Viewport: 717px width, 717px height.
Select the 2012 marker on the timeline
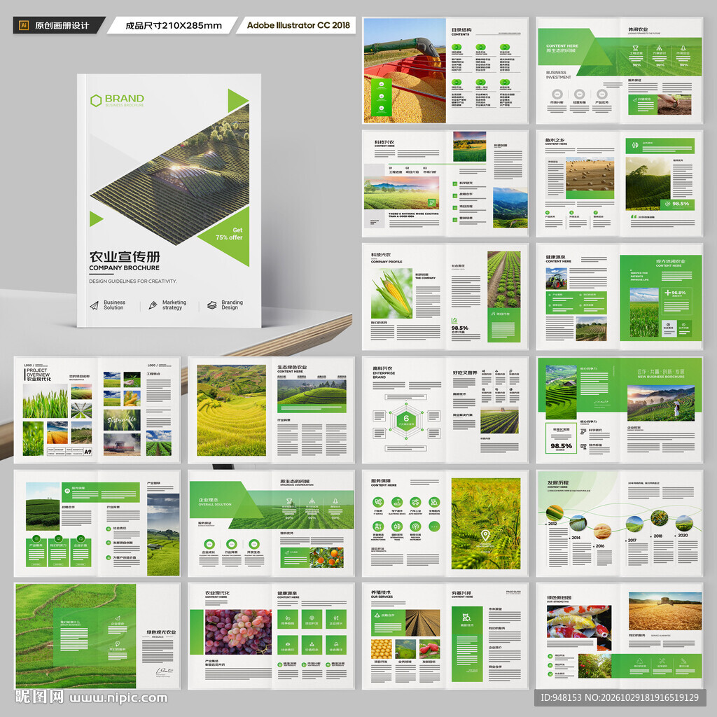(552, 524)
